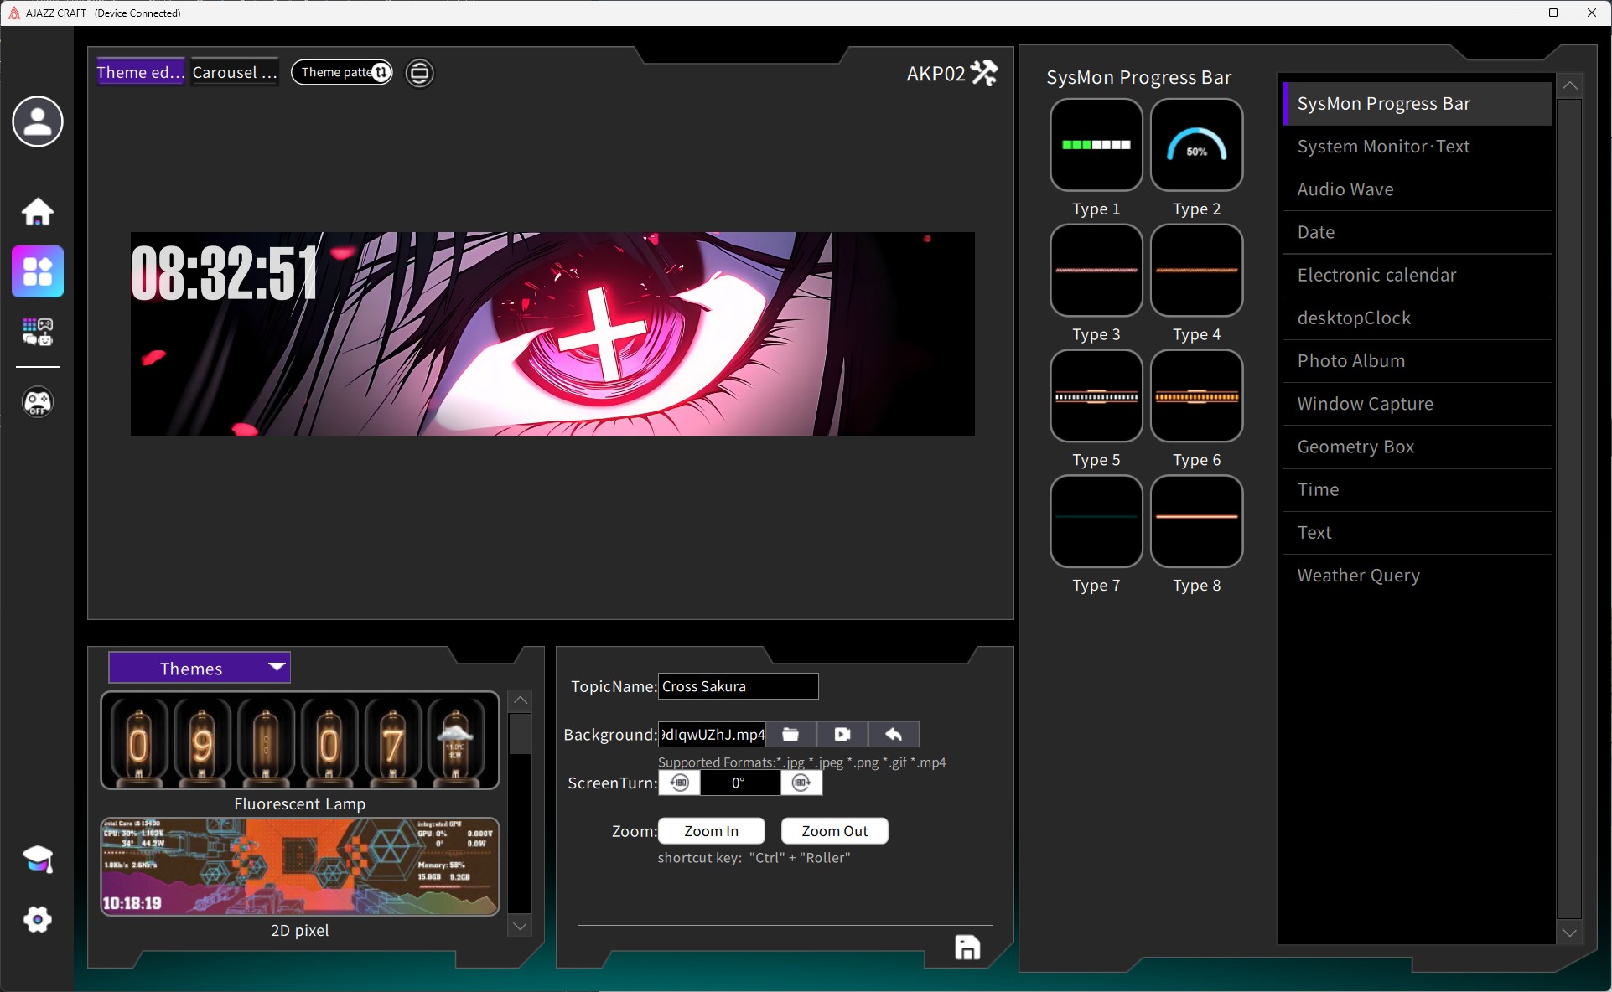Close the AJAZZ CRAFT window
Viewport: 1612px width, 992px height.
pyautogui.click(x=1592, y=13)
